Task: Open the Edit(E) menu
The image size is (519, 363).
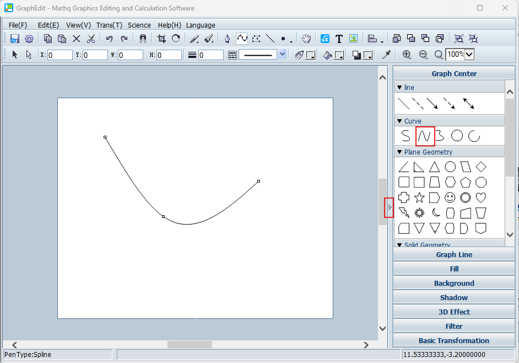Action: pos(48,25)
